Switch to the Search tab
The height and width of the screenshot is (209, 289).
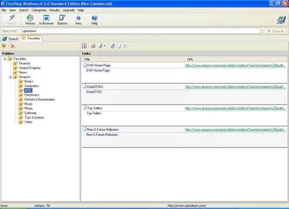(x=10, y=39)
